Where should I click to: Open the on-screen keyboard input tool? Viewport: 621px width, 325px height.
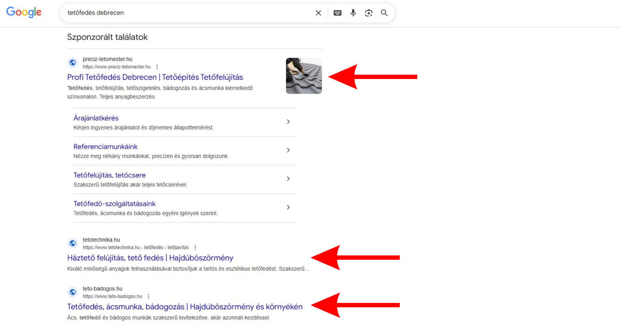[x=338, y=13]
